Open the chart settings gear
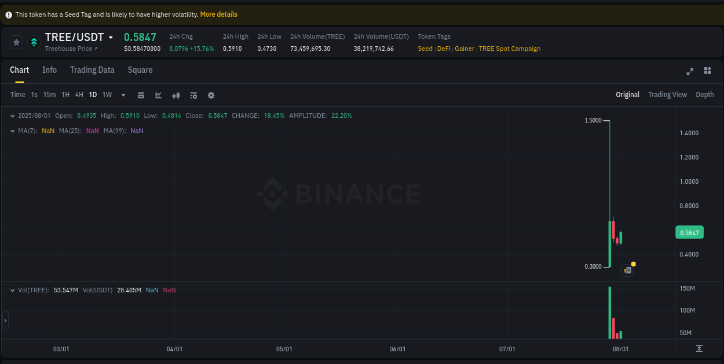 click(211, 95)
